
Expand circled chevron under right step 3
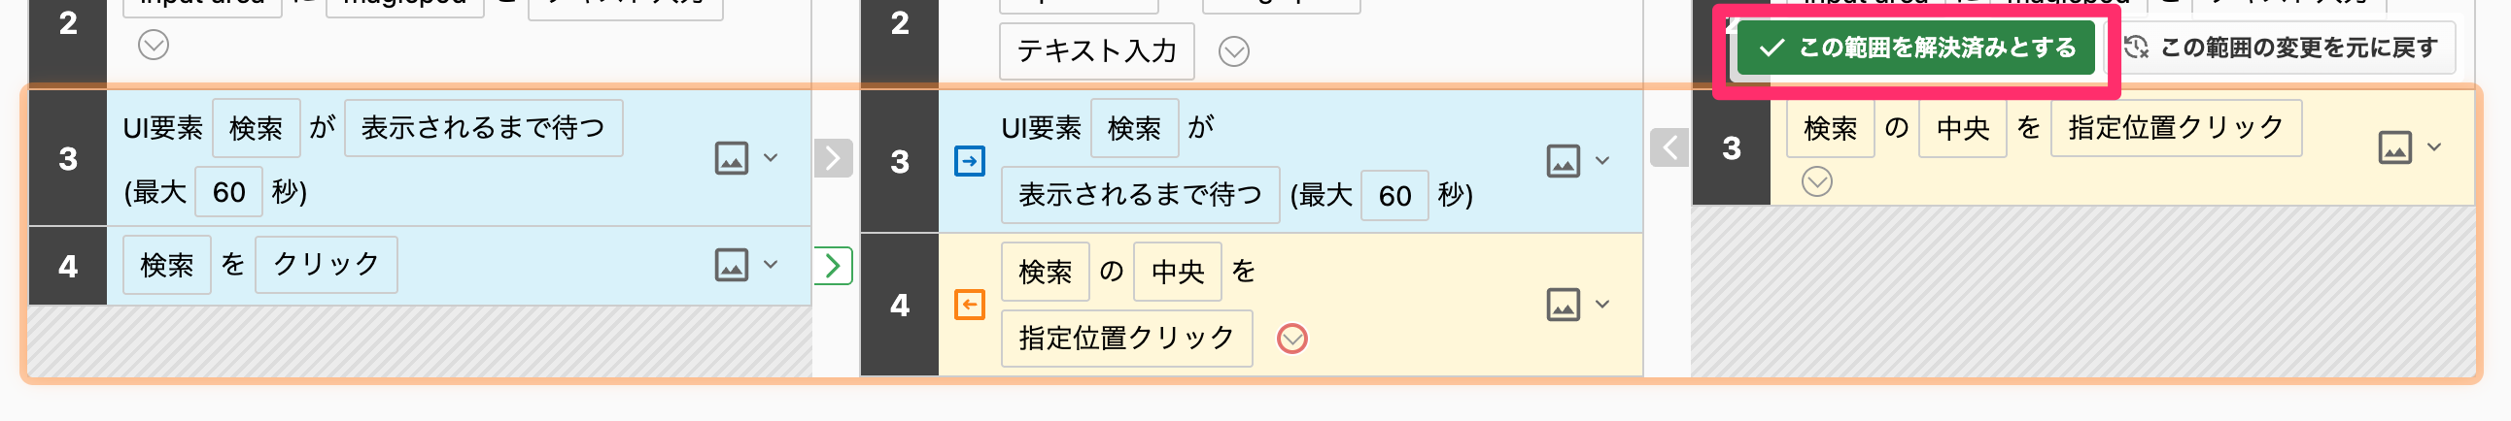(1817, 181)
